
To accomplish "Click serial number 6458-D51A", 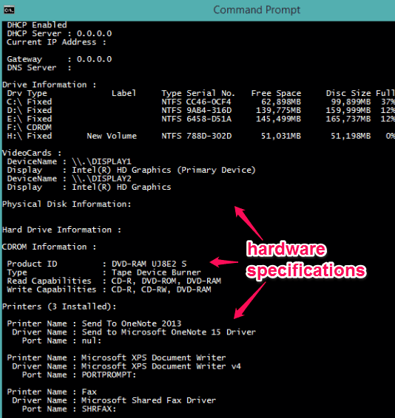I will (209, 119).
